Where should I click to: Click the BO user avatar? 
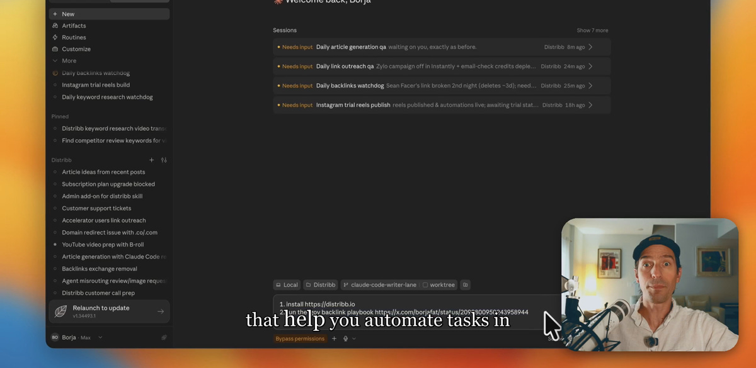[55, 338]
